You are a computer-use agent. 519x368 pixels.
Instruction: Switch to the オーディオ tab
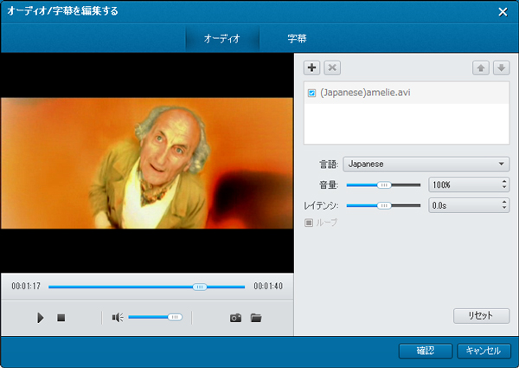pos(223,39)
